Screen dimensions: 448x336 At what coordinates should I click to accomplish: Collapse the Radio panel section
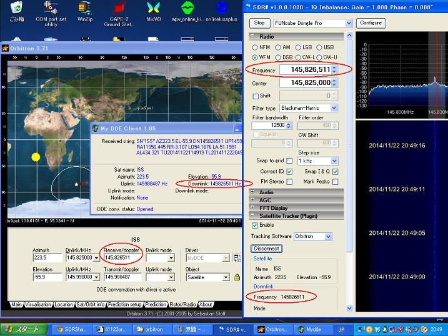(252, 36)
